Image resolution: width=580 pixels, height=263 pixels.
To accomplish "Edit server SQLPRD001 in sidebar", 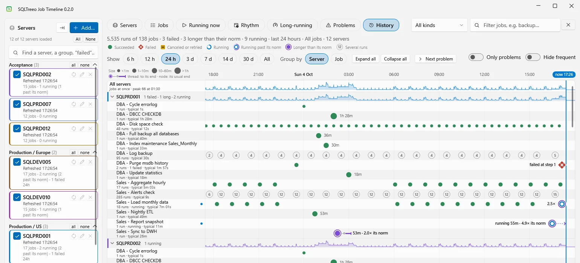I will click(x=82, y=236).
